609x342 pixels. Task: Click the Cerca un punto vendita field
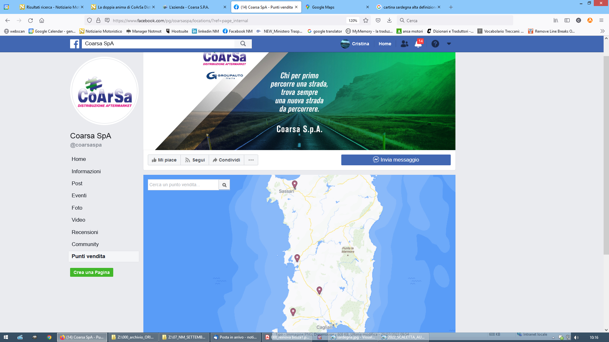pos(183,185)
